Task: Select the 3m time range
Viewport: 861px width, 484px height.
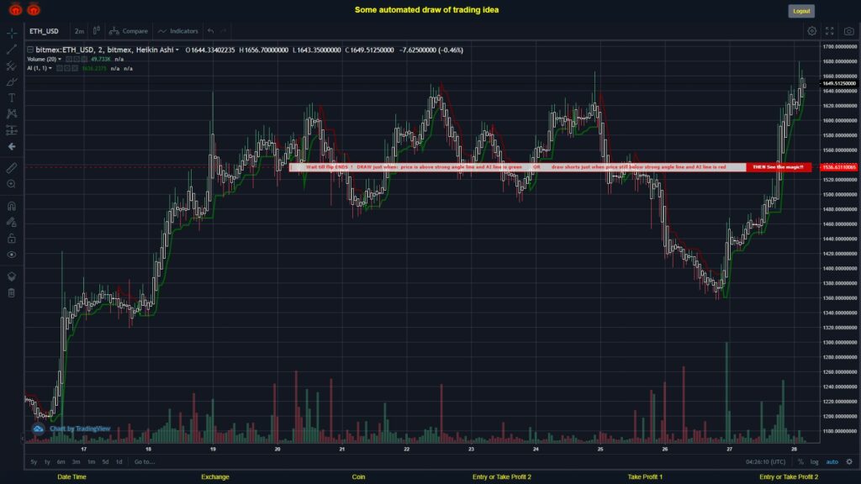Action: pyautogui.click(x=76, y=462)
